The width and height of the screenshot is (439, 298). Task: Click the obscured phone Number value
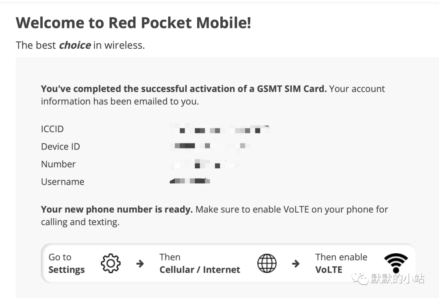pos(205,164)
